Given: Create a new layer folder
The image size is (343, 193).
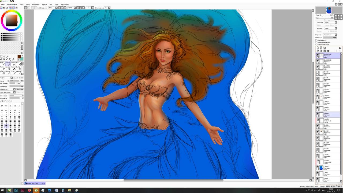Looking at the screenshot, I should [325, 48].
